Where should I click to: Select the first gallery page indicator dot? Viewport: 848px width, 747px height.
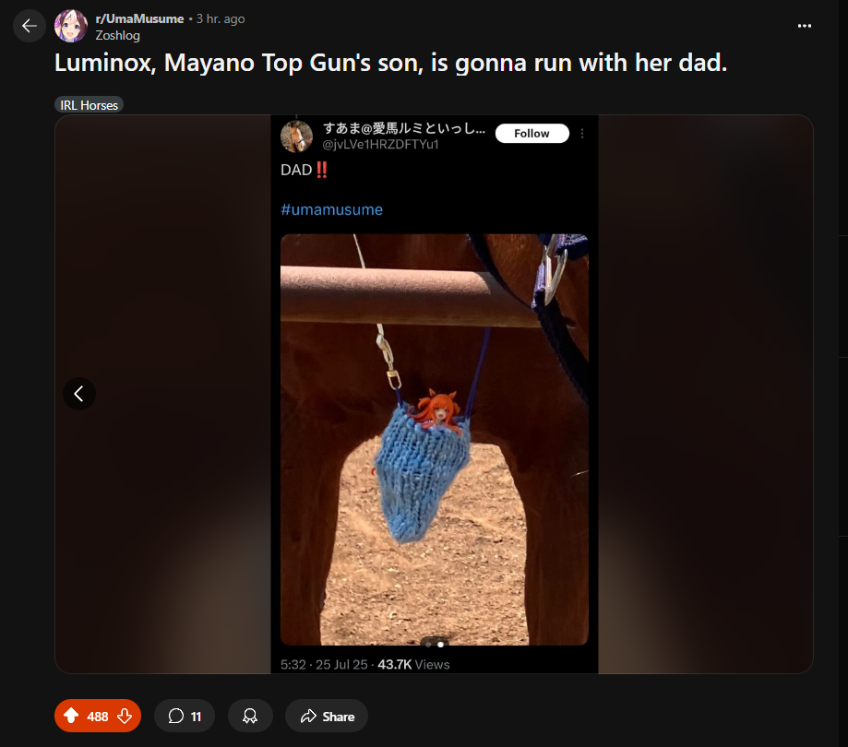tap(429, 645)
